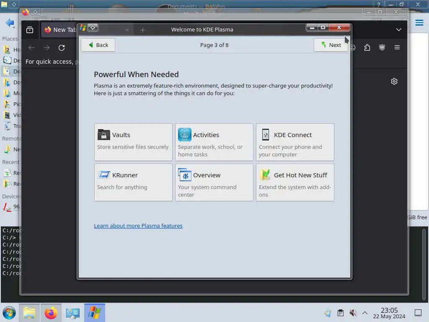Open Firefox tab overview sidebar icon
The image size is (429, 322).
click(30, 30)
